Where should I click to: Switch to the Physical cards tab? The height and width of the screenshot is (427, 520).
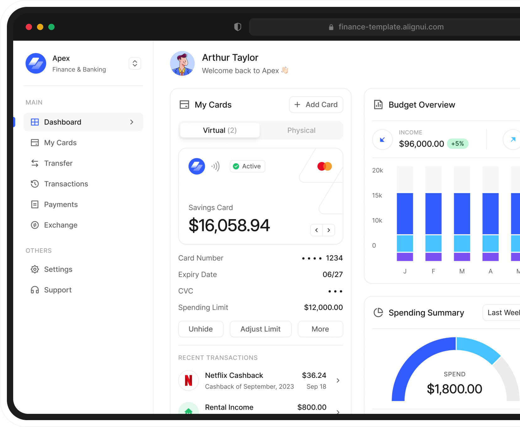pyautogui.click(x=301, y=130)
